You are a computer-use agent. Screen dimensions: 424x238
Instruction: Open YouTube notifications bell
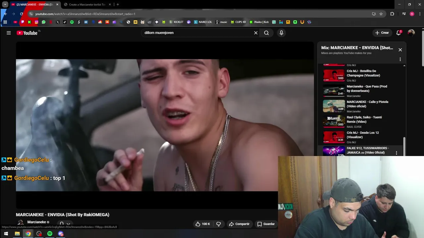[x=399, y=33]
